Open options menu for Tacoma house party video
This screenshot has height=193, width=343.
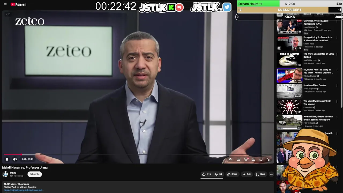[x=337, y=117]
